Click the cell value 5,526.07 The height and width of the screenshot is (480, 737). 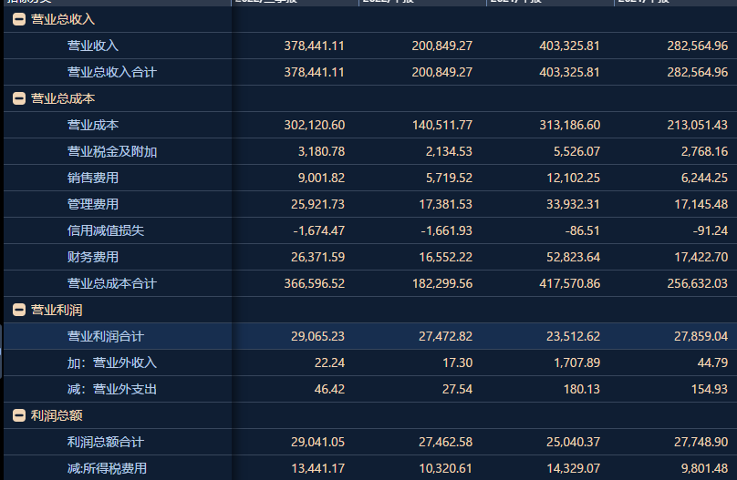pos(576,151)
